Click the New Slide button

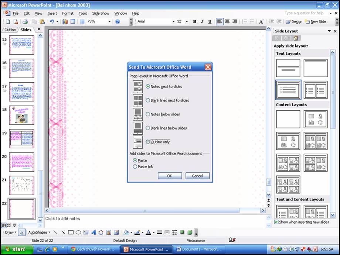pos(315,22)
